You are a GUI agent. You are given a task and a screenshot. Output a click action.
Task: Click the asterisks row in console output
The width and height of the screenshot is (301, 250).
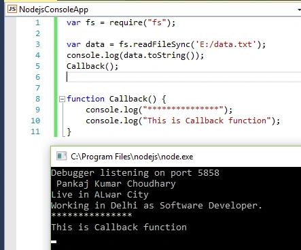click(x=92, y=215)
